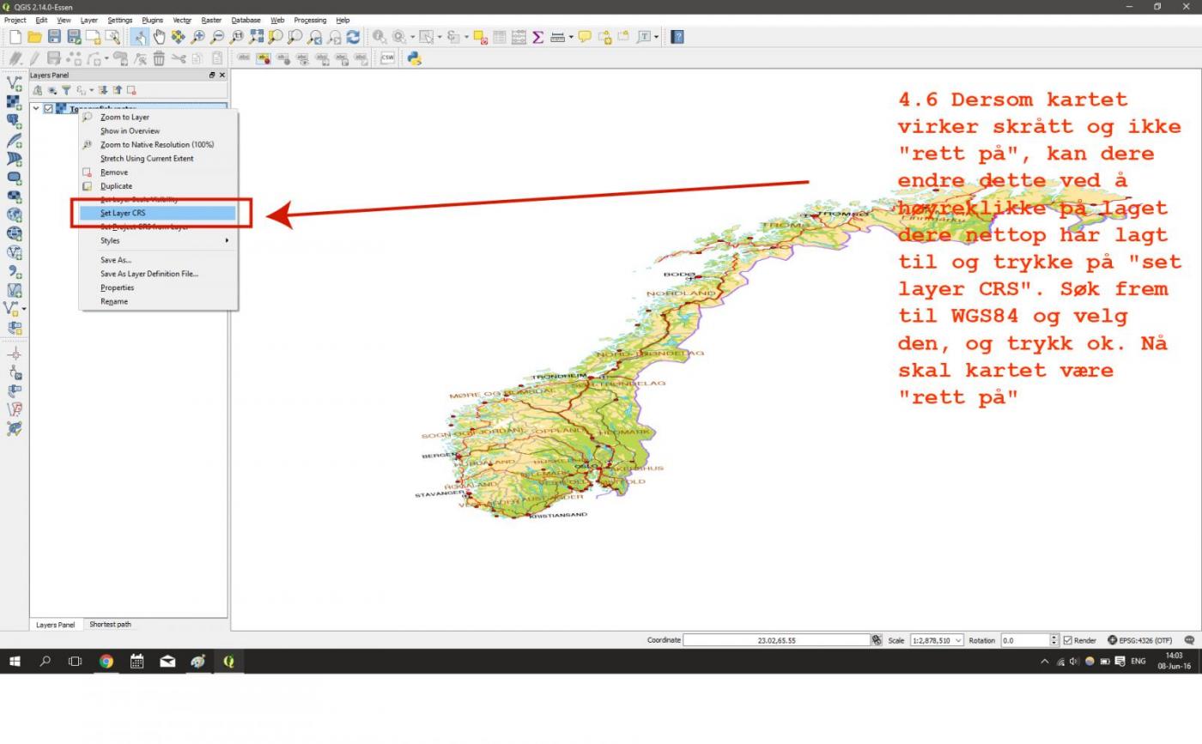This screenshot has height=744, width=1202.
Task: Toggle the raster layer visibility checkbox
Action: click(x=48, y=109)
